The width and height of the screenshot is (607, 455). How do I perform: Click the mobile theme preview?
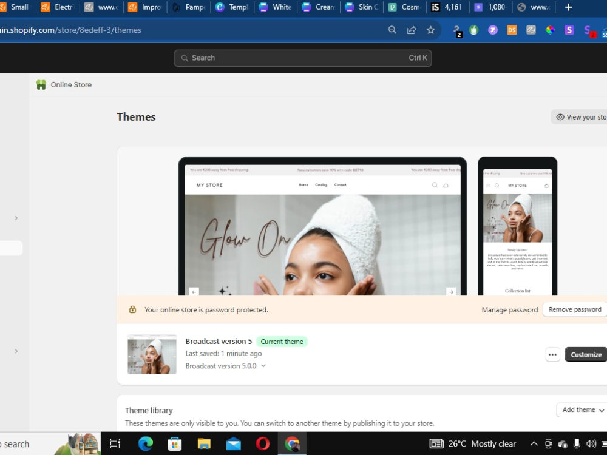click(x=518, y=226)
